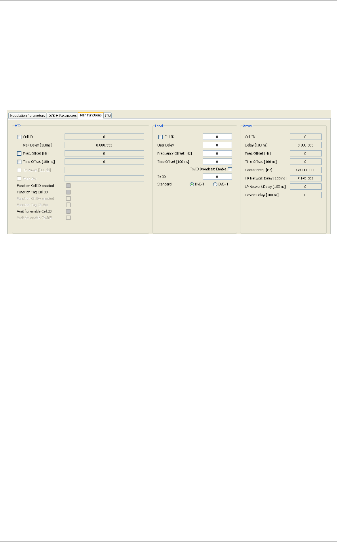
Task: Toggle the MIP Time Offset [100 ns] checkbox
Action: [x=19, y=162]
